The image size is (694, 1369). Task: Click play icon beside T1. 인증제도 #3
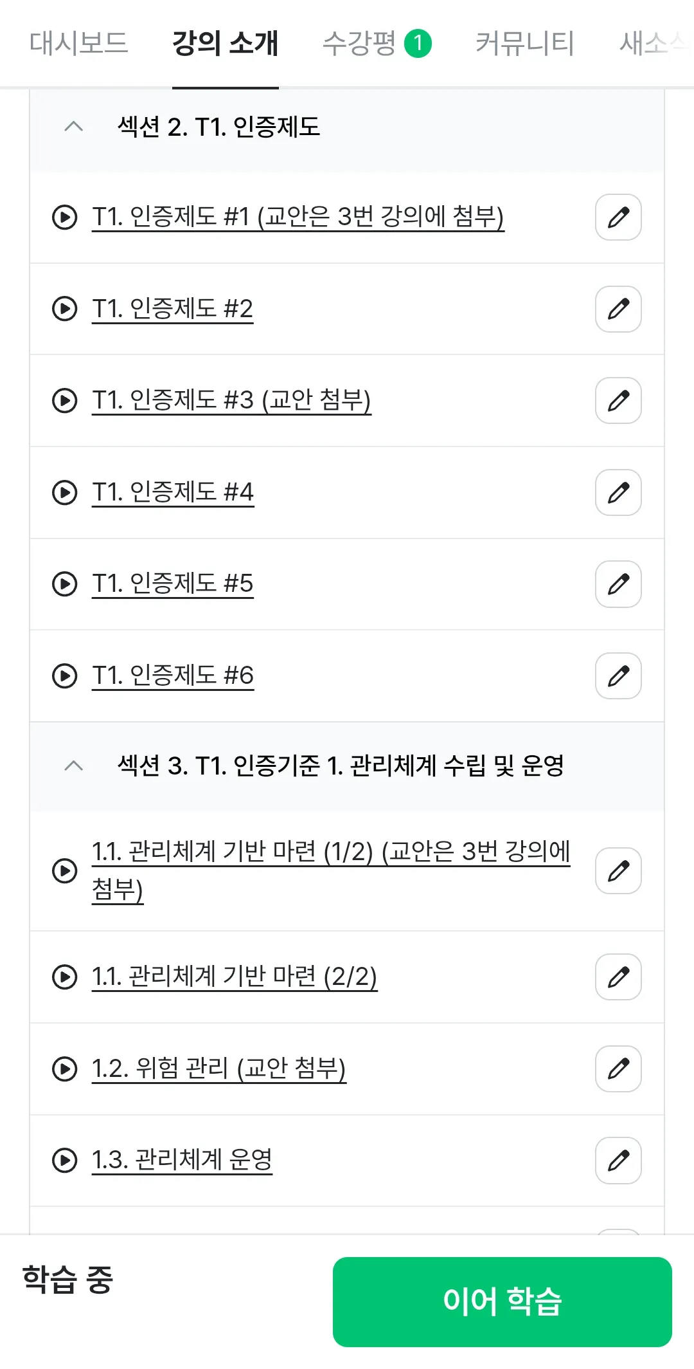pyautogui.click(x=64, y=401)
